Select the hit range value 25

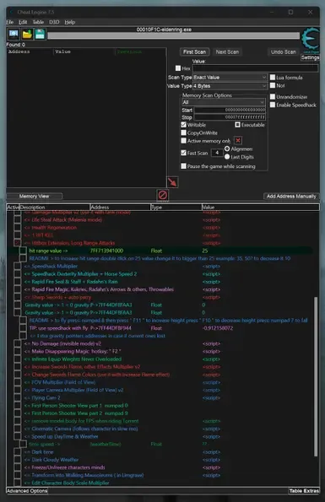pyautogui.click(x=205, y=251)
